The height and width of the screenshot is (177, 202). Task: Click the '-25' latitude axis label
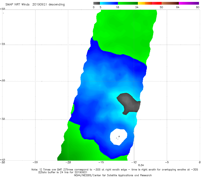point(2,44)
